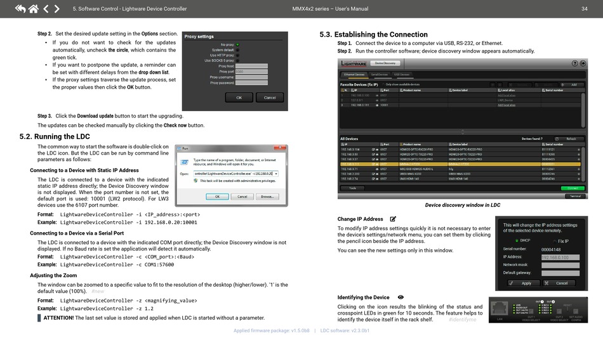Select the 'System default' proxy radio button

(x=237, y=50)
